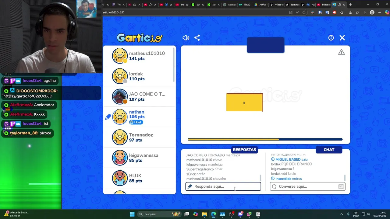
Task: Click nathan's avatar in player list
Action: [119, 117]
